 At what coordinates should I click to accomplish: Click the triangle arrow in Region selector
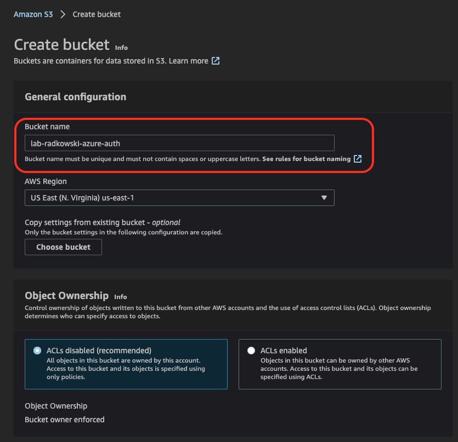(x=324, y=198)
